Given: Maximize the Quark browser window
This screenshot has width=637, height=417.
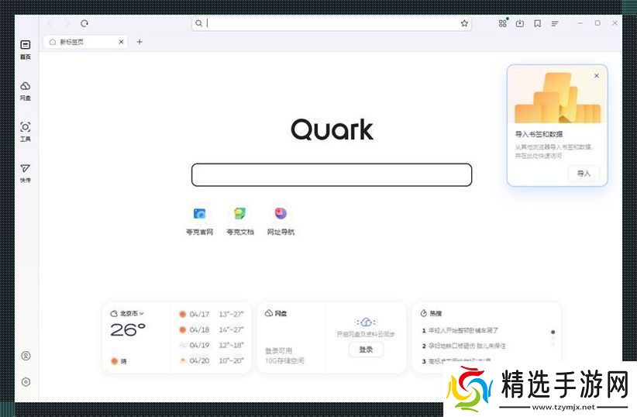Looking at the screenshot, I should [597, 23].
